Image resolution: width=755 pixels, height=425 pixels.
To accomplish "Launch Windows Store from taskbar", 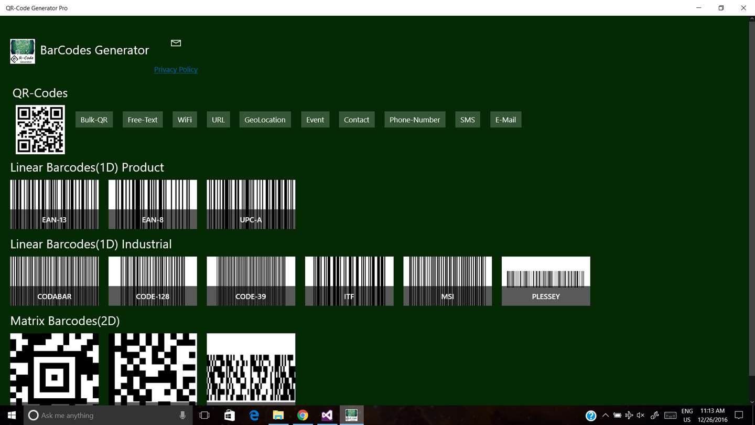I will tap(229, 415).
